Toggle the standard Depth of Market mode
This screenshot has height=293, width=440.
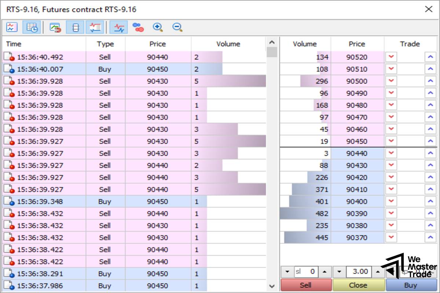point(75,27)
